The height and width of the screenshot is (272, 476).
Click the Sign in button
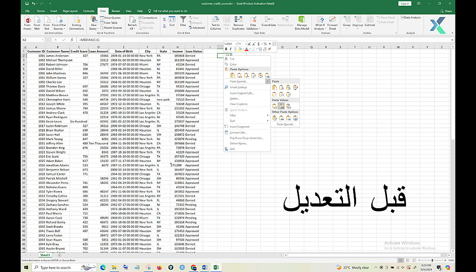tap(405, 4)
